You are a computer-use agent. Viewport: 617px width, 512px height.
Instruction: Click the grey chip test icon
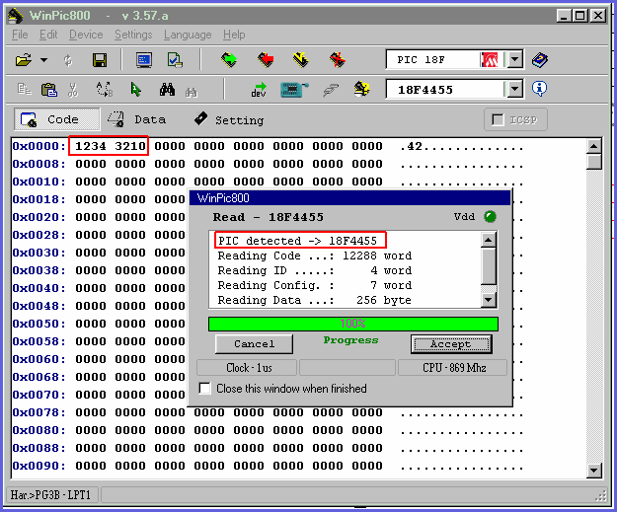331,90
